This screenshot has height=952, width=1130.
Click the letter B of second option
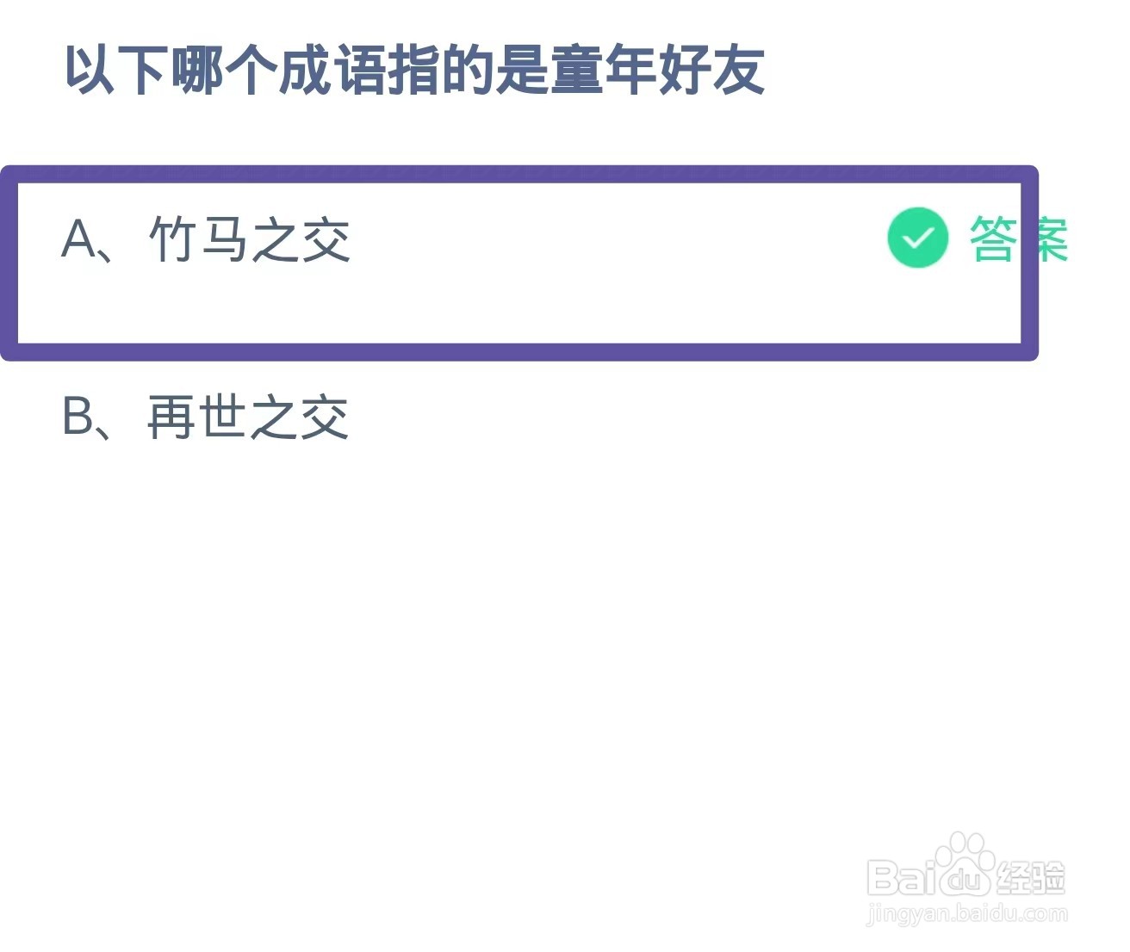(x=78, y=417)
